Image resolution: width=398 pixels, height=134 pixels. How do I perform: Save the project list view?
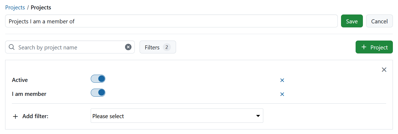coord(352,21)
